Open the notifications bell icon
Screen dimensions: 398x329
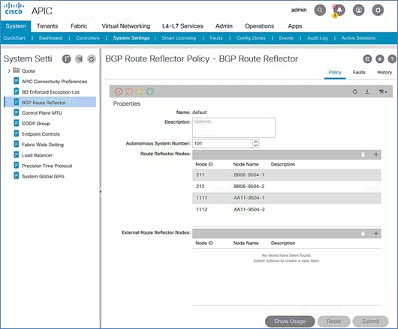point(339,10)
